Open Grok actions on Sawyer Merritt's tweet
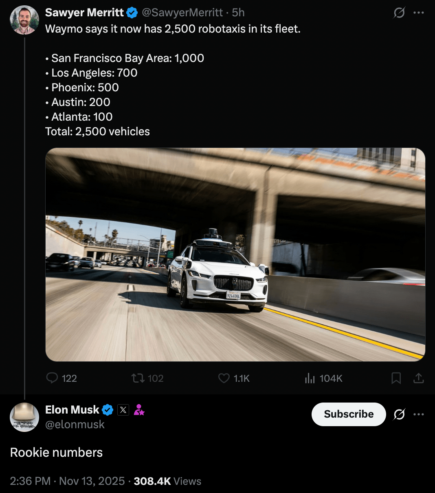 point(398,13)
